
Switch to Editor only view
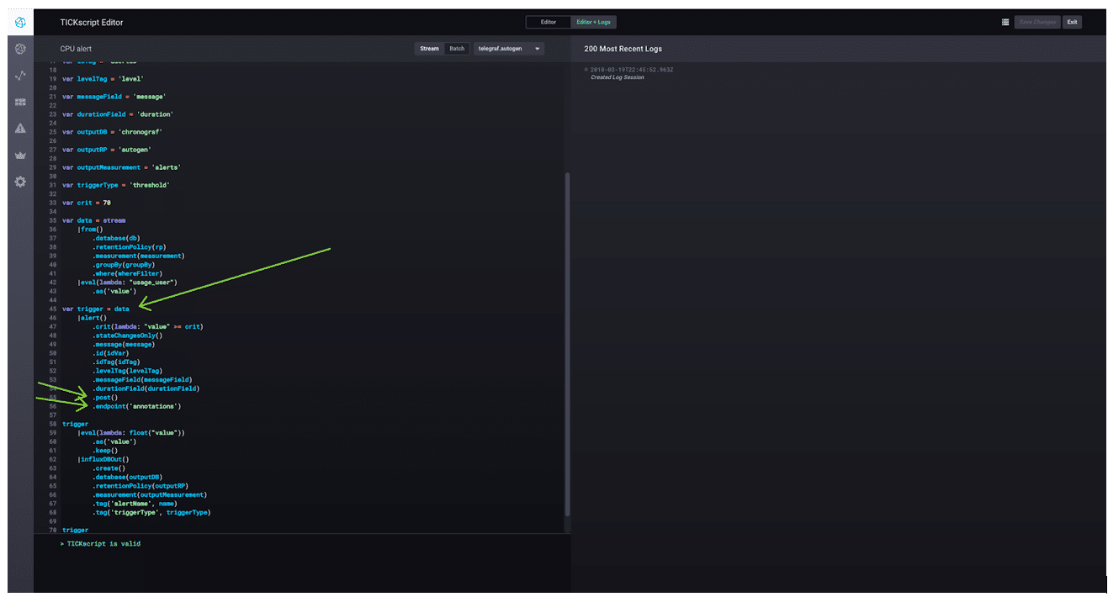point(548,22)
